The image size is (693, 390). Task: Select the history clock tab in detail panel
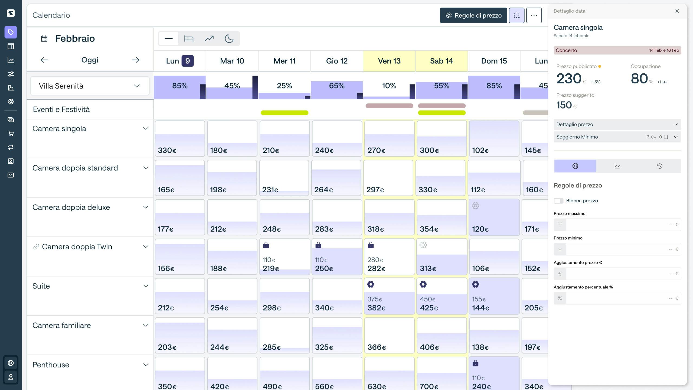[660, 166]
